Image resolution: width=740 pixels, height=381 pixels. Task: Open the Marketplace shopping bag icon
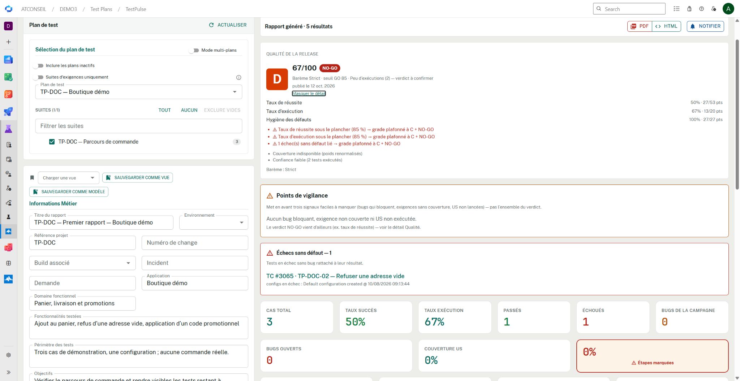tap(689, 9)
